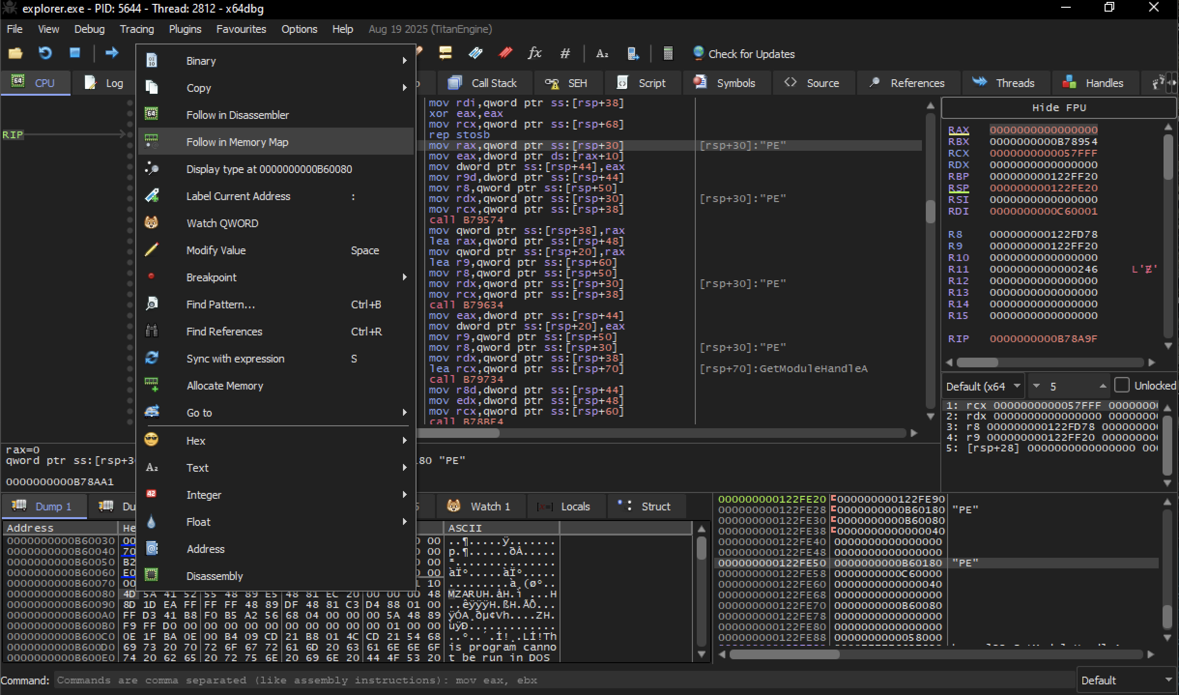Click the Hide FPU button

coord(1059,108)
